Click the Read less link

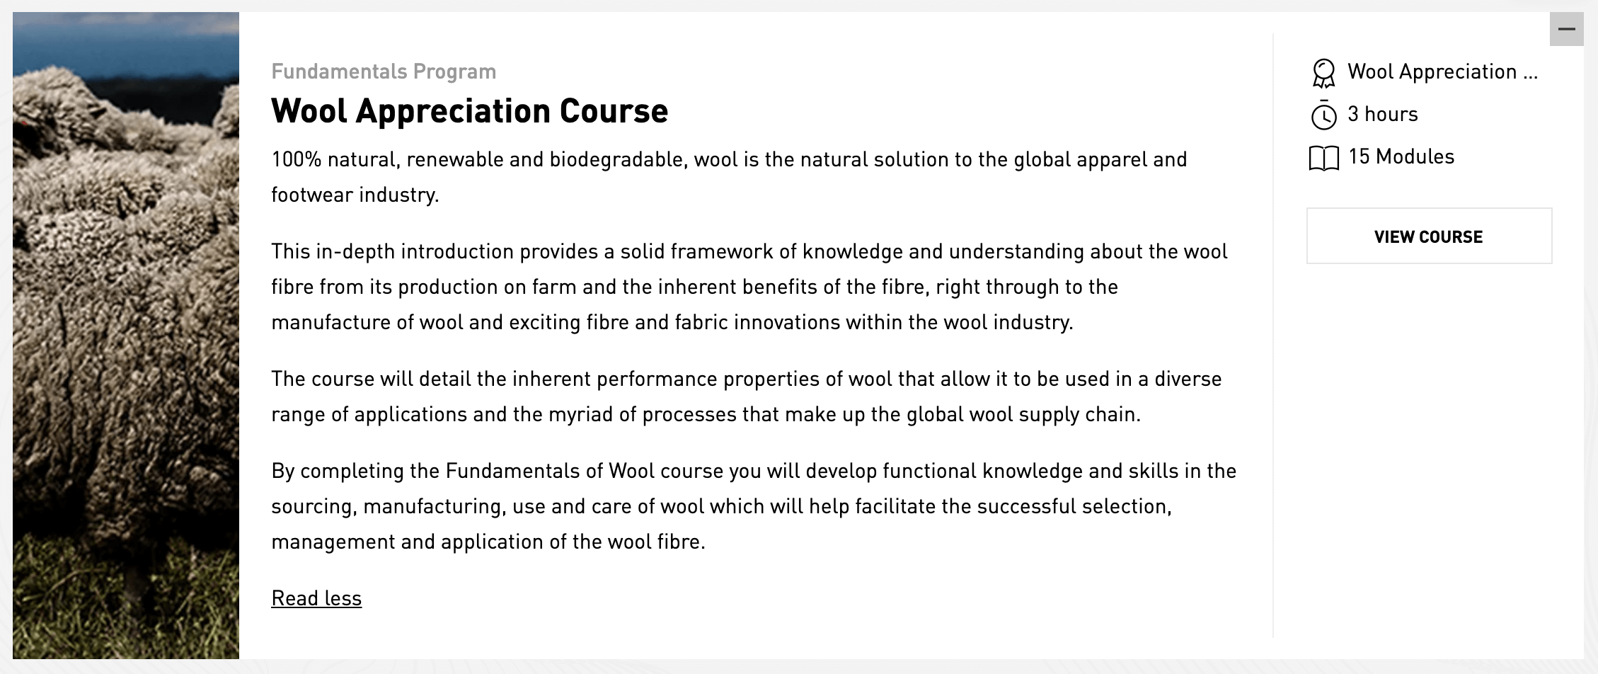click(x=316, y=598)
